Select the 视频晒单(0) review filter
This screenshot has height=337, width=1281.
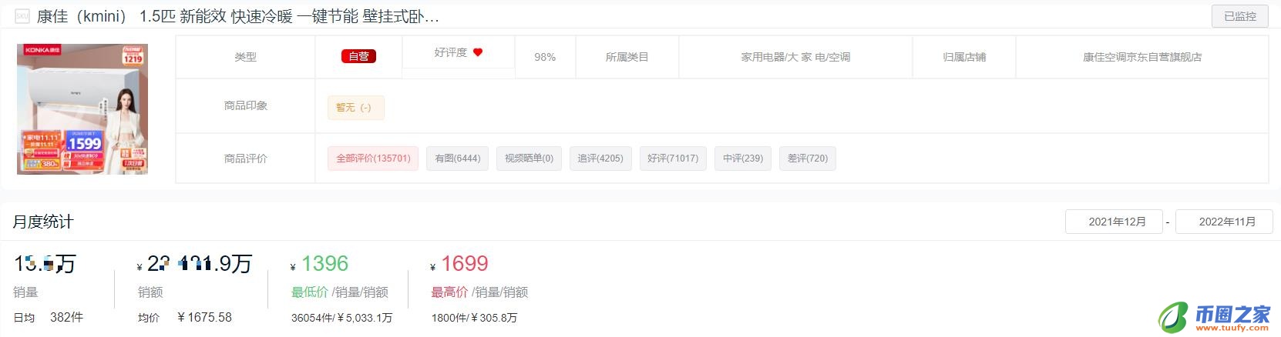coord(529,158)
